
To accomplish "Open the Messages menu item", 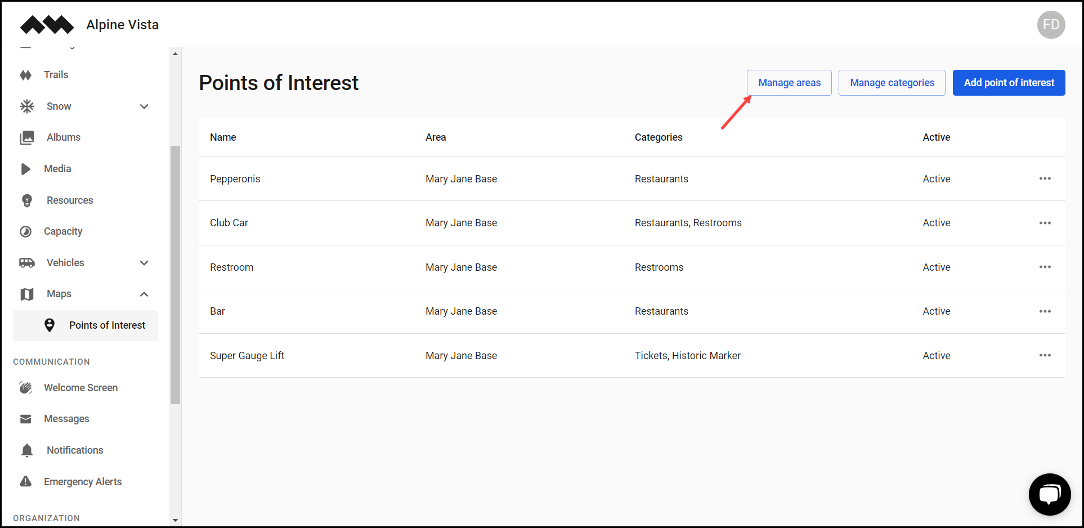I will click(66, 419).
